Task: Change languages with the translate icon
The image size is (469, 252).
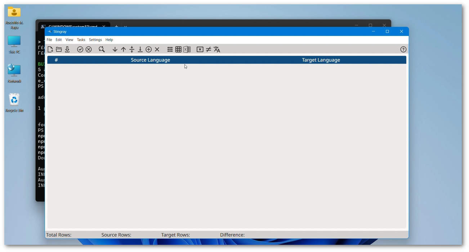Action: [217, 50]
